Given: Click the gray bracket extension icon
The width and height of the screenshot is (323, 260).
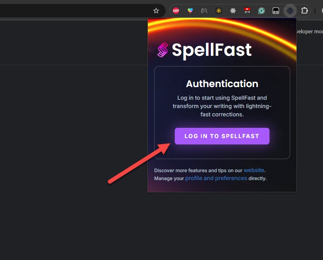Looking at the screenshot, I should coord(205,11).
